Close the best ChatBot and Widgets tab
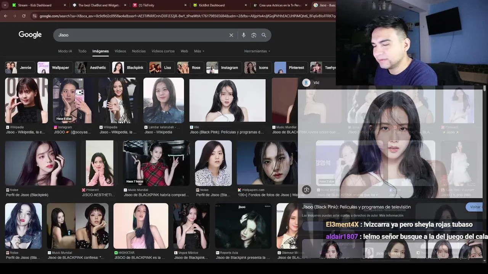The width and height of the screenshot is (488, 274). coord(125,5)
